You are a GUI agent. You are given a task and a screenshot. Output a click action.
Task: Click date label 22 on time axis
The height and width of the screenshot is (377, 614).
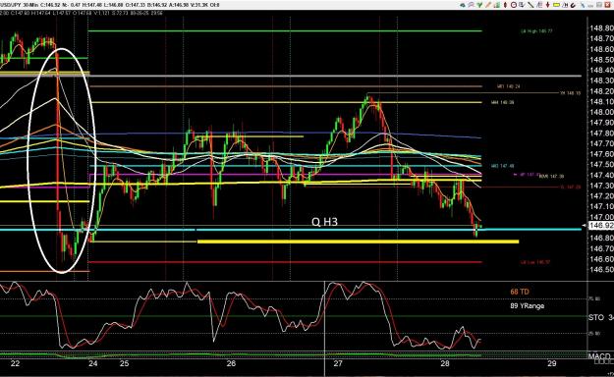pyautogui.click(x=15, y=363)
